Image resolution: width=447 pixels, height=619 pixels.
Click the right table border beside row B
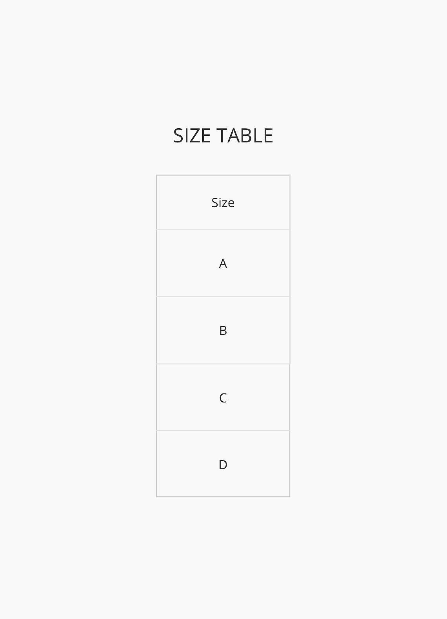pos(290,330)
